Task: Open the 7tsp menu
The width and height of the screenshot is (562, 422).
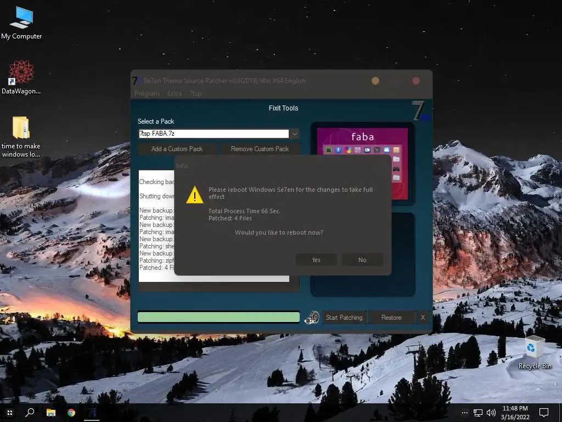Action: (195, 93)
